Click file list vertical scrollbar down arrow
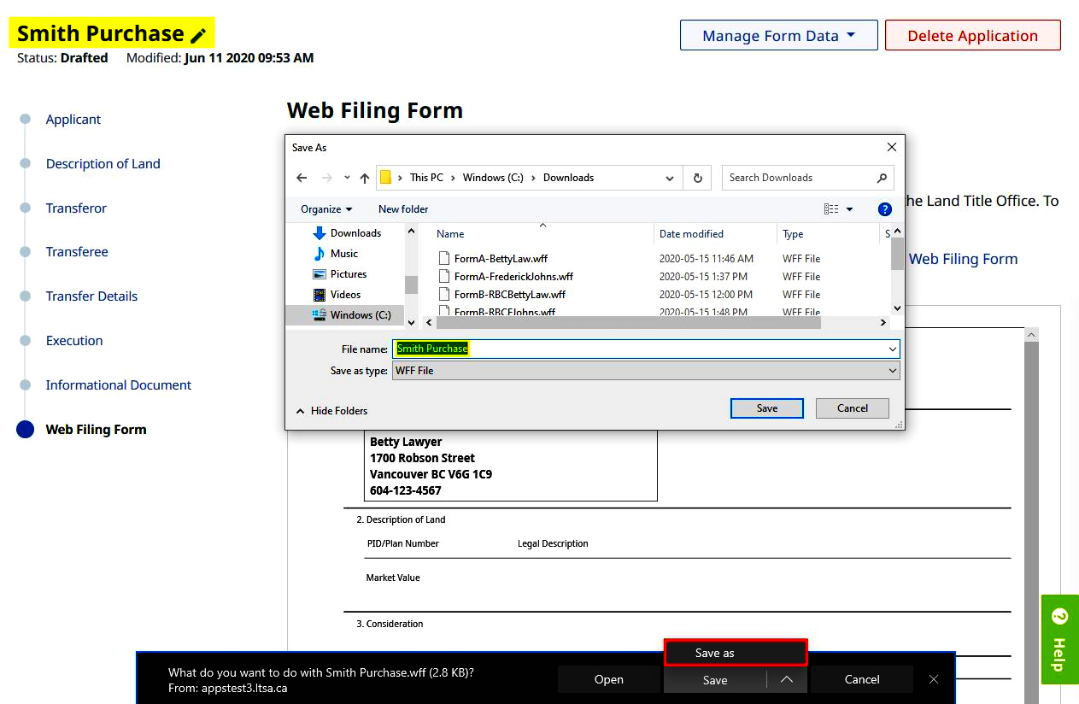Screen dimensions: 1079x704 pyautogui.click(x=897, y=308)
